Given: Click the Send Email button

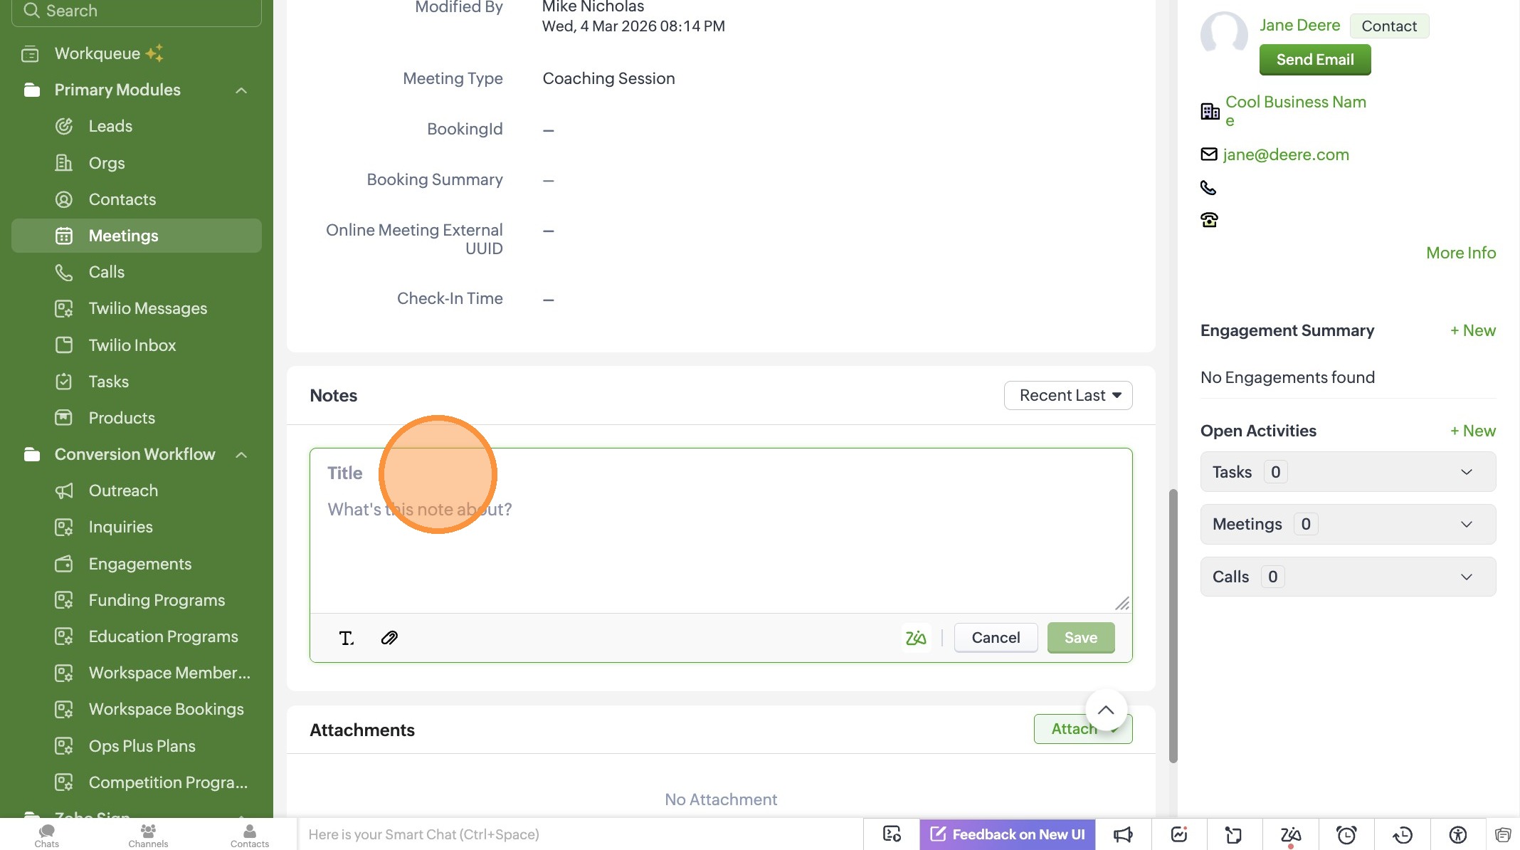Looking at the screenshot, I should (x=1315, y=60).
